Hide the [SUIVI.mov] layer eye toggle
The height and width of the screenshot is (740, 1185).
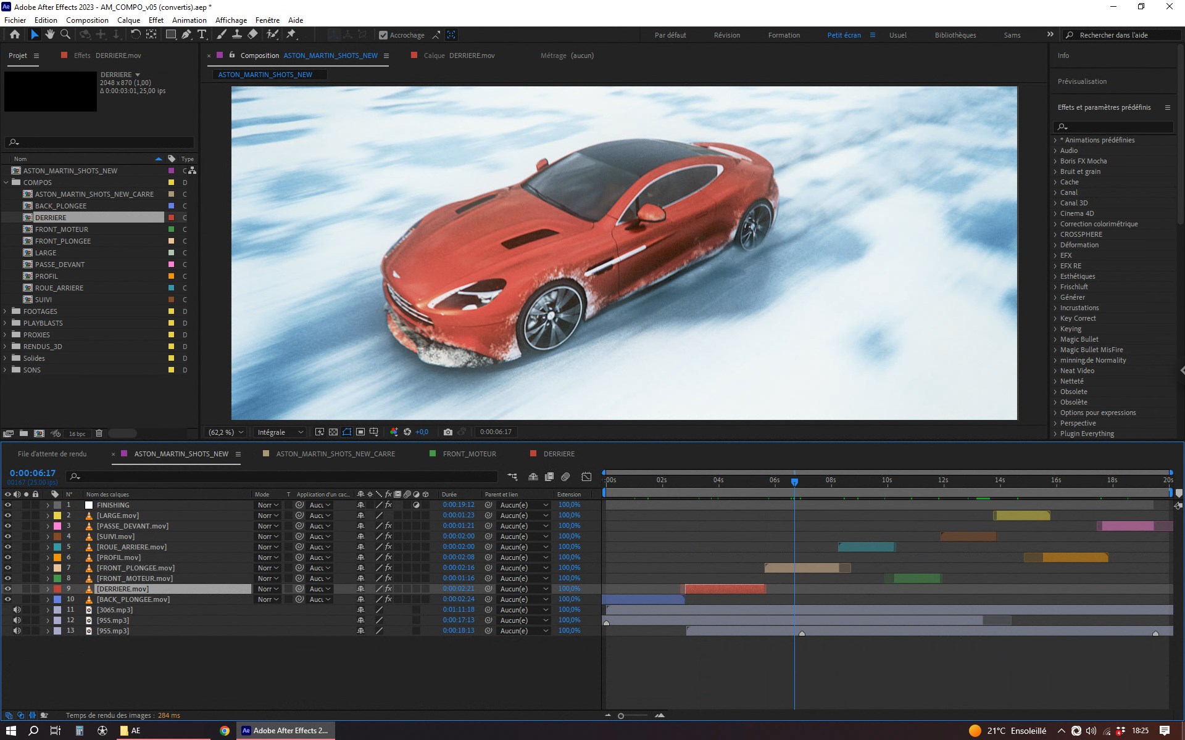click(8, 536)
